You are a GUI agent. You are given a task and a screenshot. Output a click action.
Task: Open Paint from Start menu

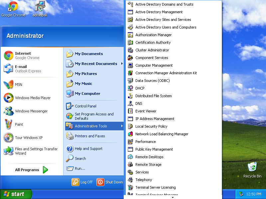tap(32, 124)
